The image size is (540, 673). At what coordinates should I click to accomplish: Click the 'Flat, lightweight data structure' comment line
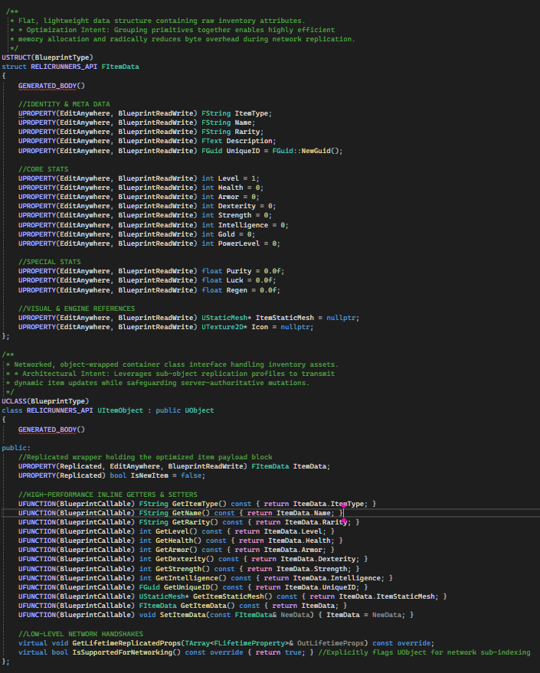coord(158,21)
